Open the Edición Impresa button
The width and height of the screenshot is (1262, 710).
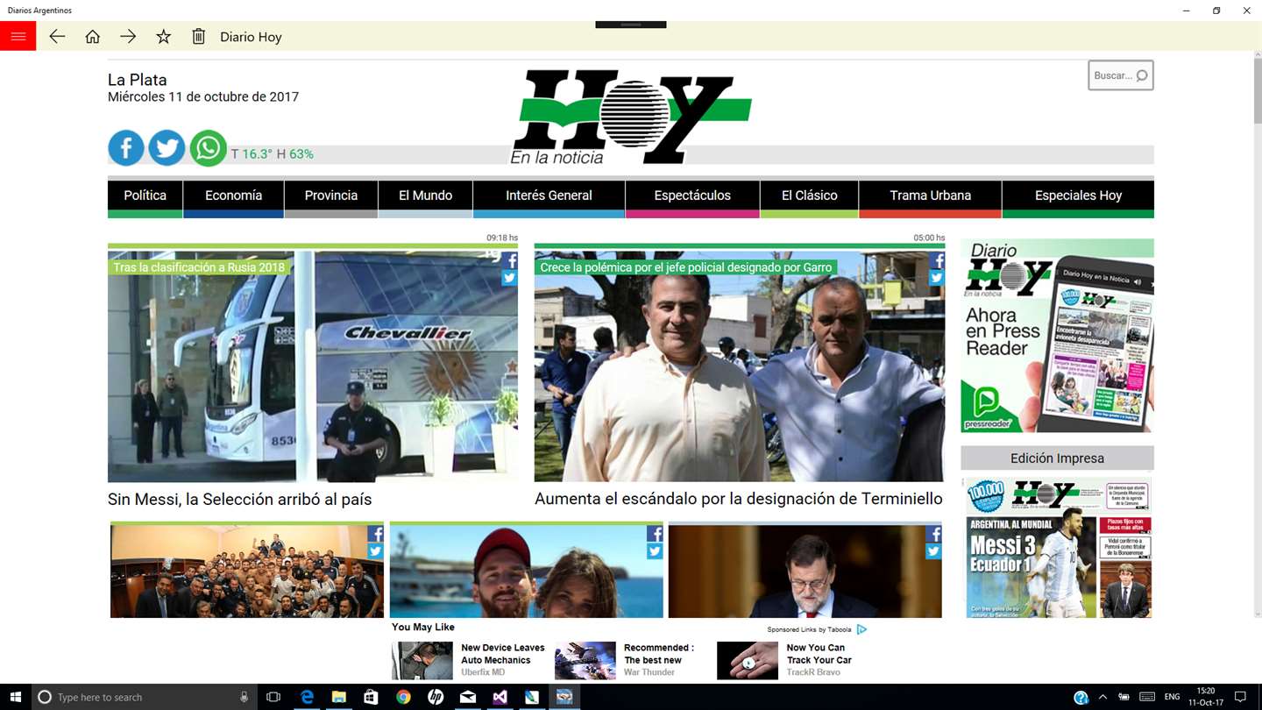pyautogui.click(x=1057, y=458)
